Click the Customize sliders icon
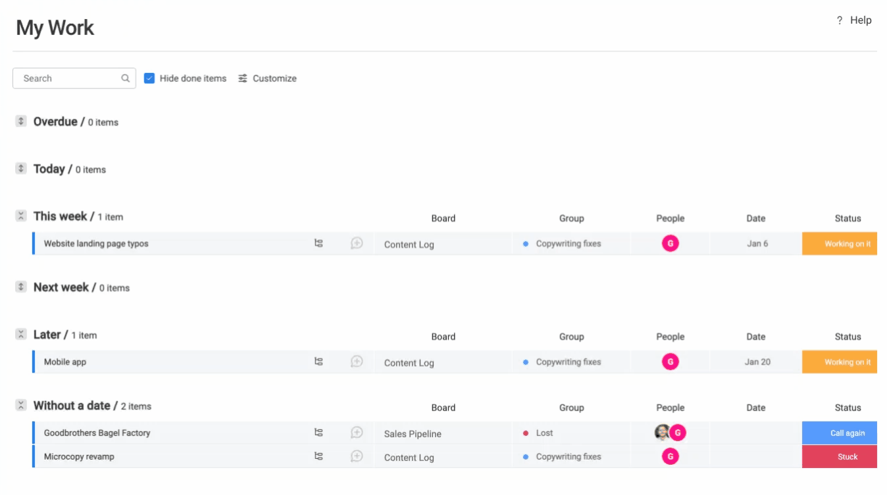 [x=243, y=78]
